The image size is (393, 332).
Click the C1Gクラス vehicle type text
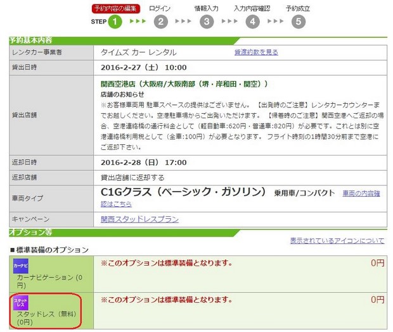184,192
